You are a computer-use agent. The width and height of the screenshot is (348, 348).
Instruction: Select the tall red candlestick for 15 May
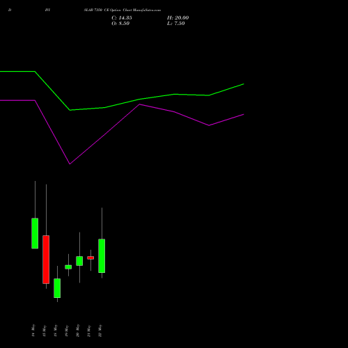pyautogui.click(x=46, y=260)
